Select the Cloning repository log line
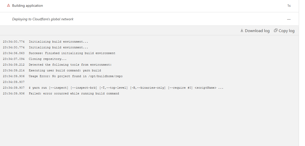This screenshot has width=305, height=146. tap(48, 59)
